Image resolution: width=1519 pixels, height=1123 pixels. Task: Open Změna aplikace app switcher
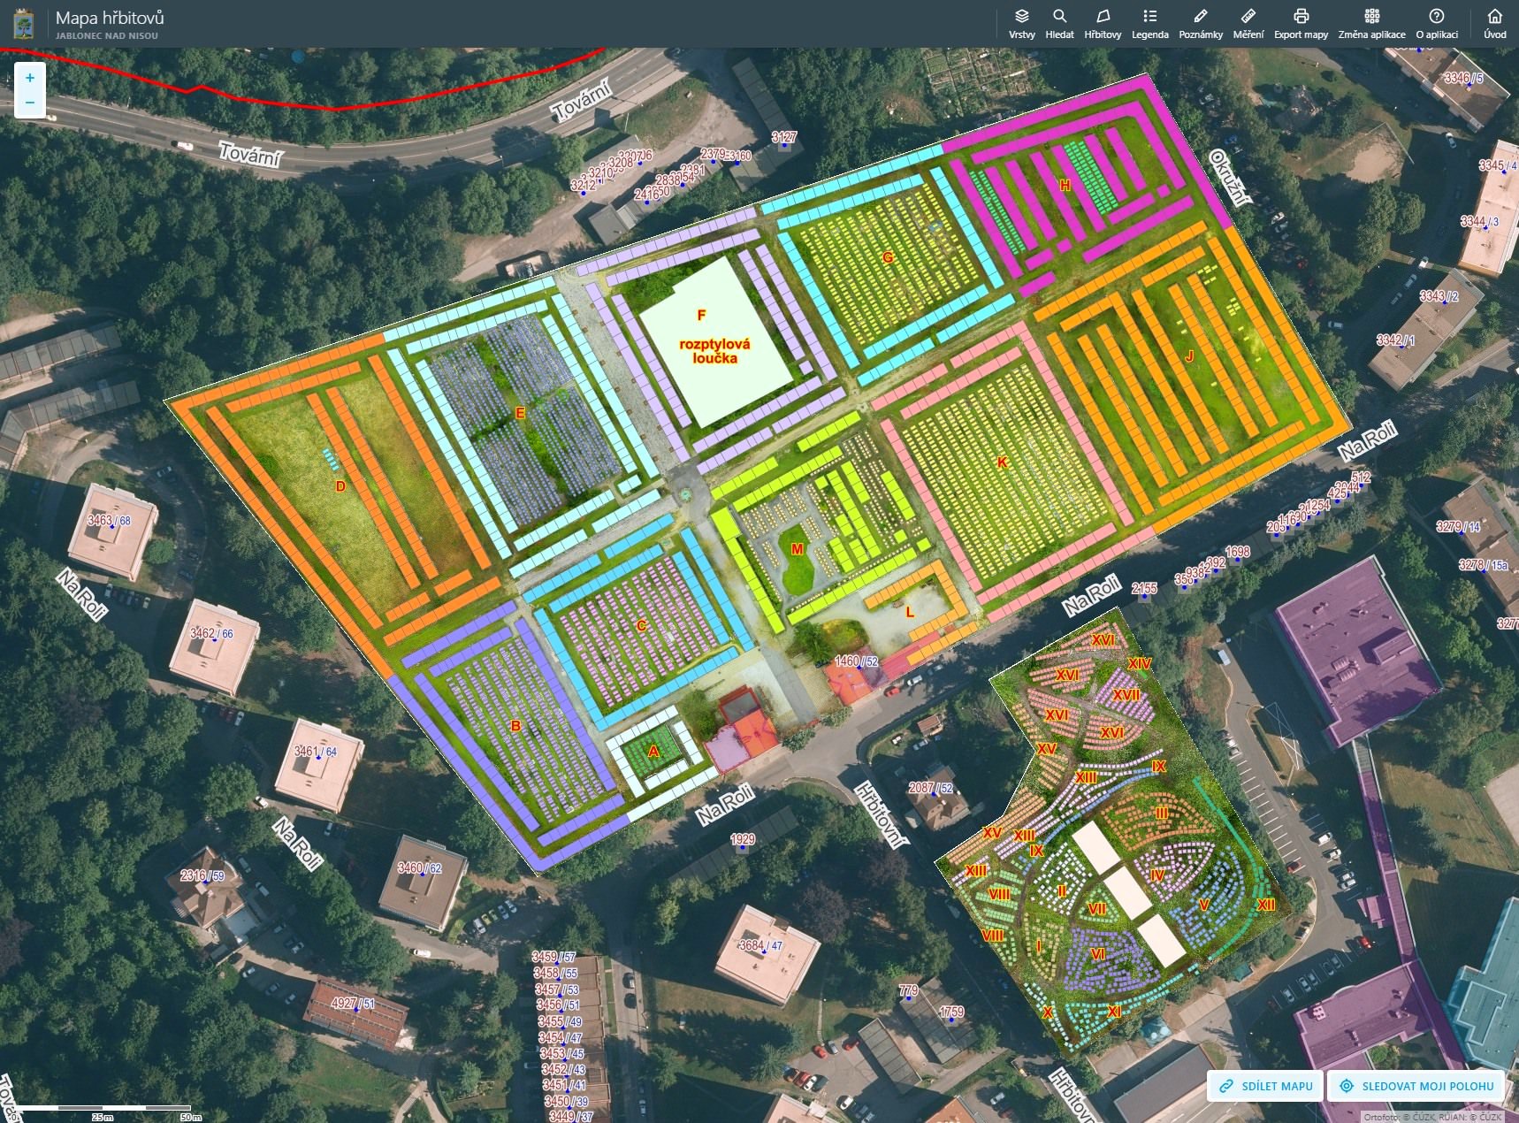(x=1371, y=23)
